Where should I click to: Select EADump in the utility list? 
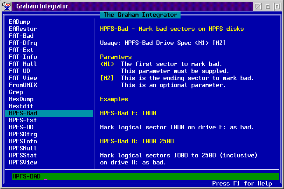[x=19, y=22]
